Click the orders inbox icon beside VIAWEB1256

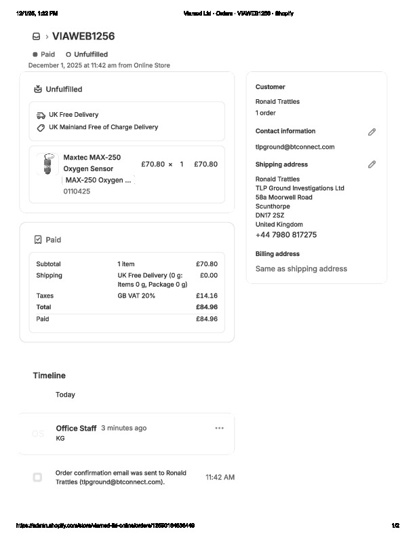[36, 37]
